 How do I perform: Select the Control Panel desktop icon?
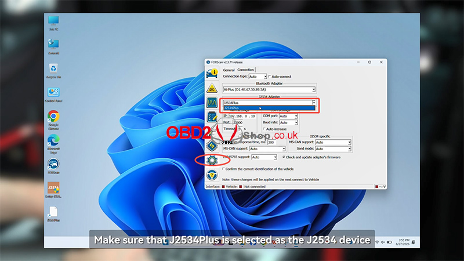53,95
